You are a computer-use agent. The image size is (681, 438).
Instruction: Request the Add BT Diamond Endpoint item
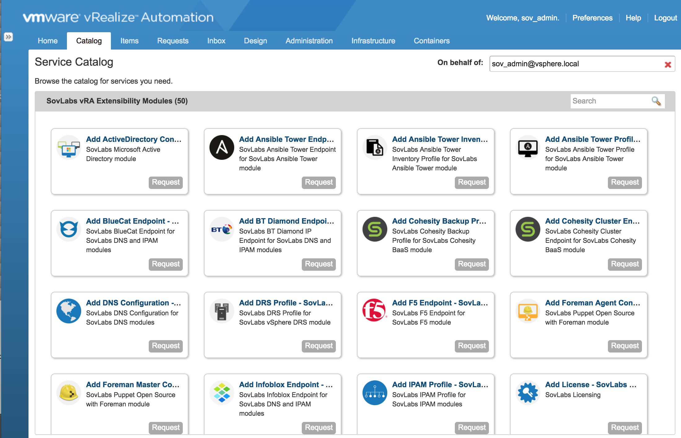tap(319, 264)
